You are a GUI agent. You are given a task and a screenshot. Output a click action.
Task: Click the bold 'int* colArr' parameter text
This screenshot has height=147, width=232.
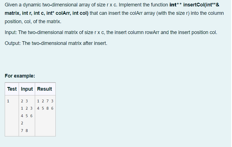(58, 13)
